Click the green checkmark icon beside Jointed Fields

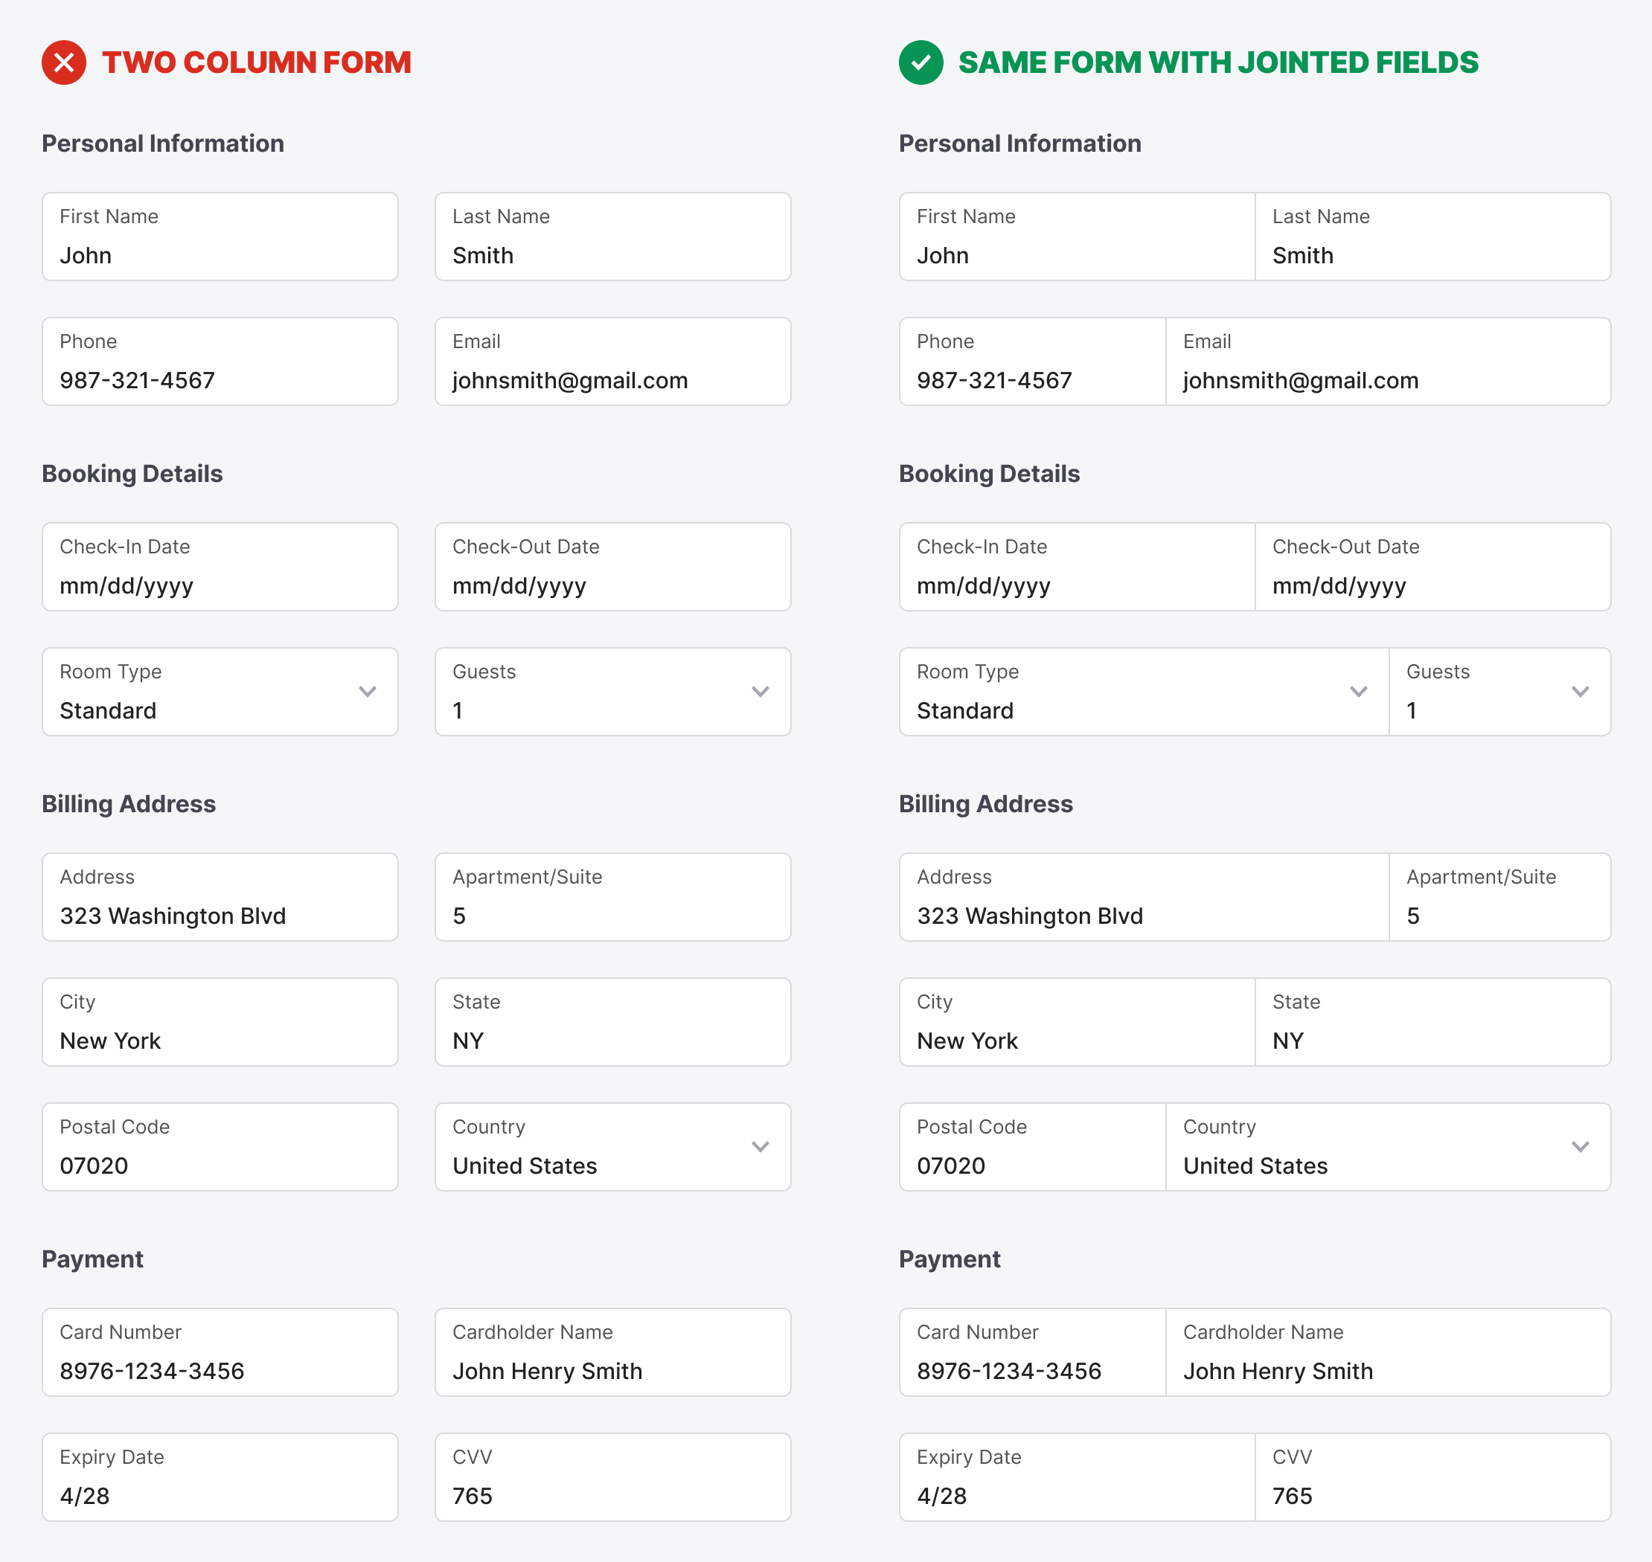[921, 62]
